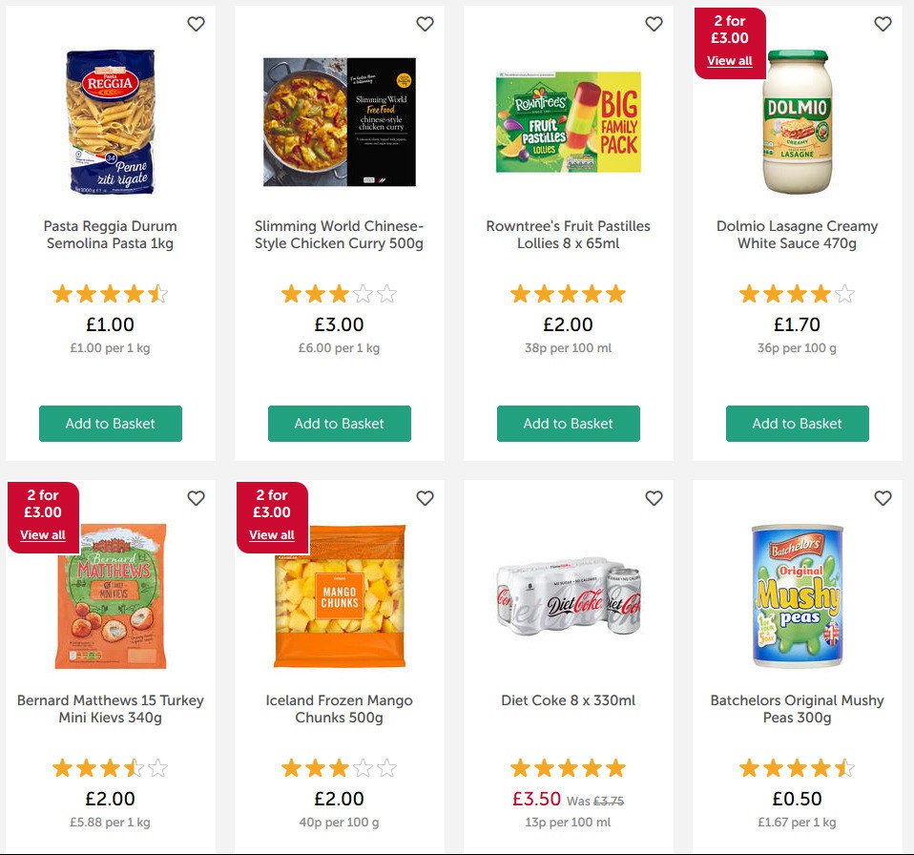The height and width of the screenshot is (855, 914).
Task: Open View all on Dolmio's 2 for £3 offer
Action: pos(730,60)
